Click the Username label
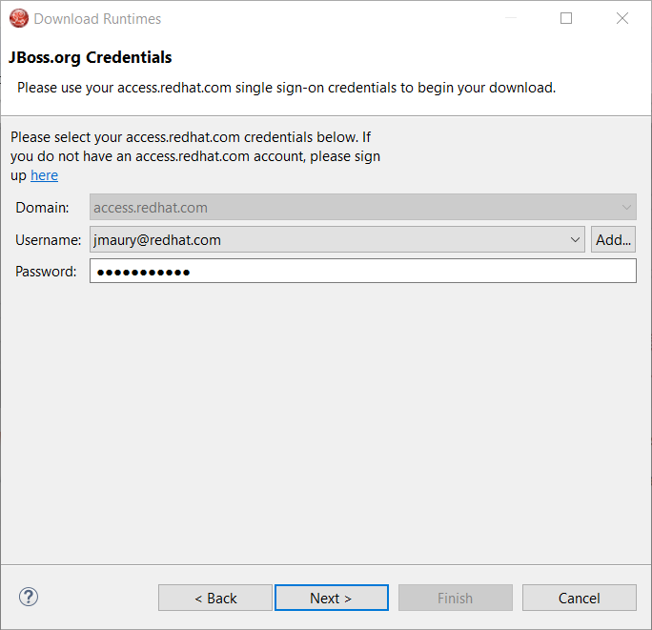 49,239
